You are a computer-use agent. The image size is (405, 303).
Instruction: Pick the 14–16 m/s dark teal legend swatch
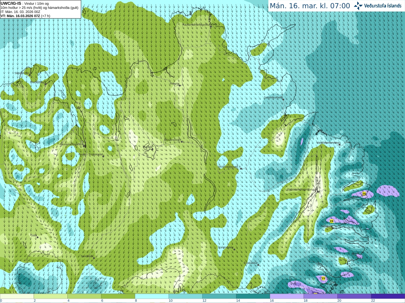tap(253, 296)
